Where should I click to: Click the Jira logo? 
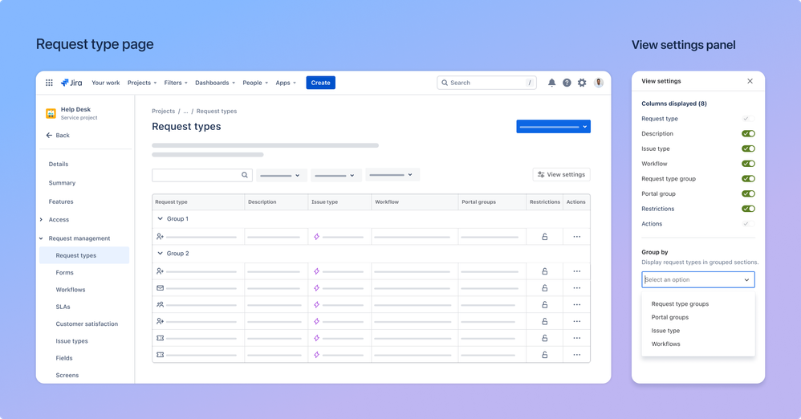coord(71,83)
